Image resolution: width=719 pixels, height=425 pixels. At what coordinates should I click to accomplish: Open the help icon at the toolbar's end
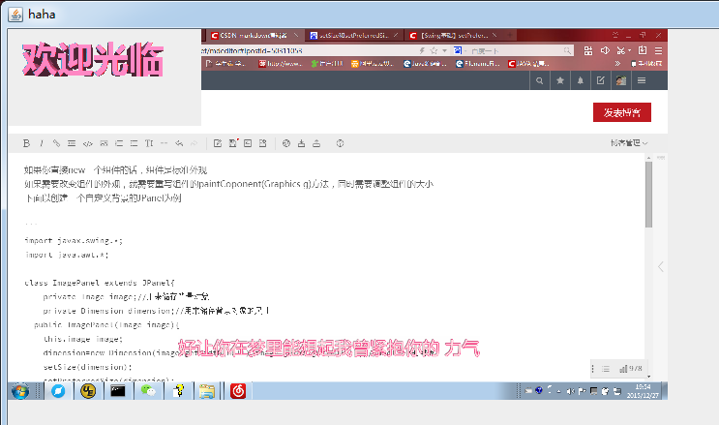tap(340, 143)
